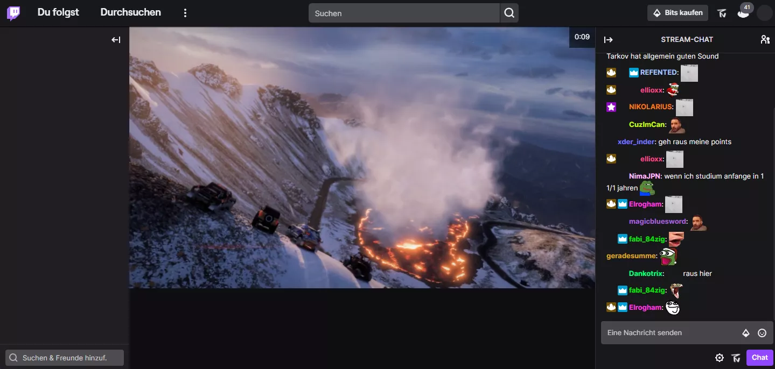Open the three-dot more menu

[x=185, y=13]
